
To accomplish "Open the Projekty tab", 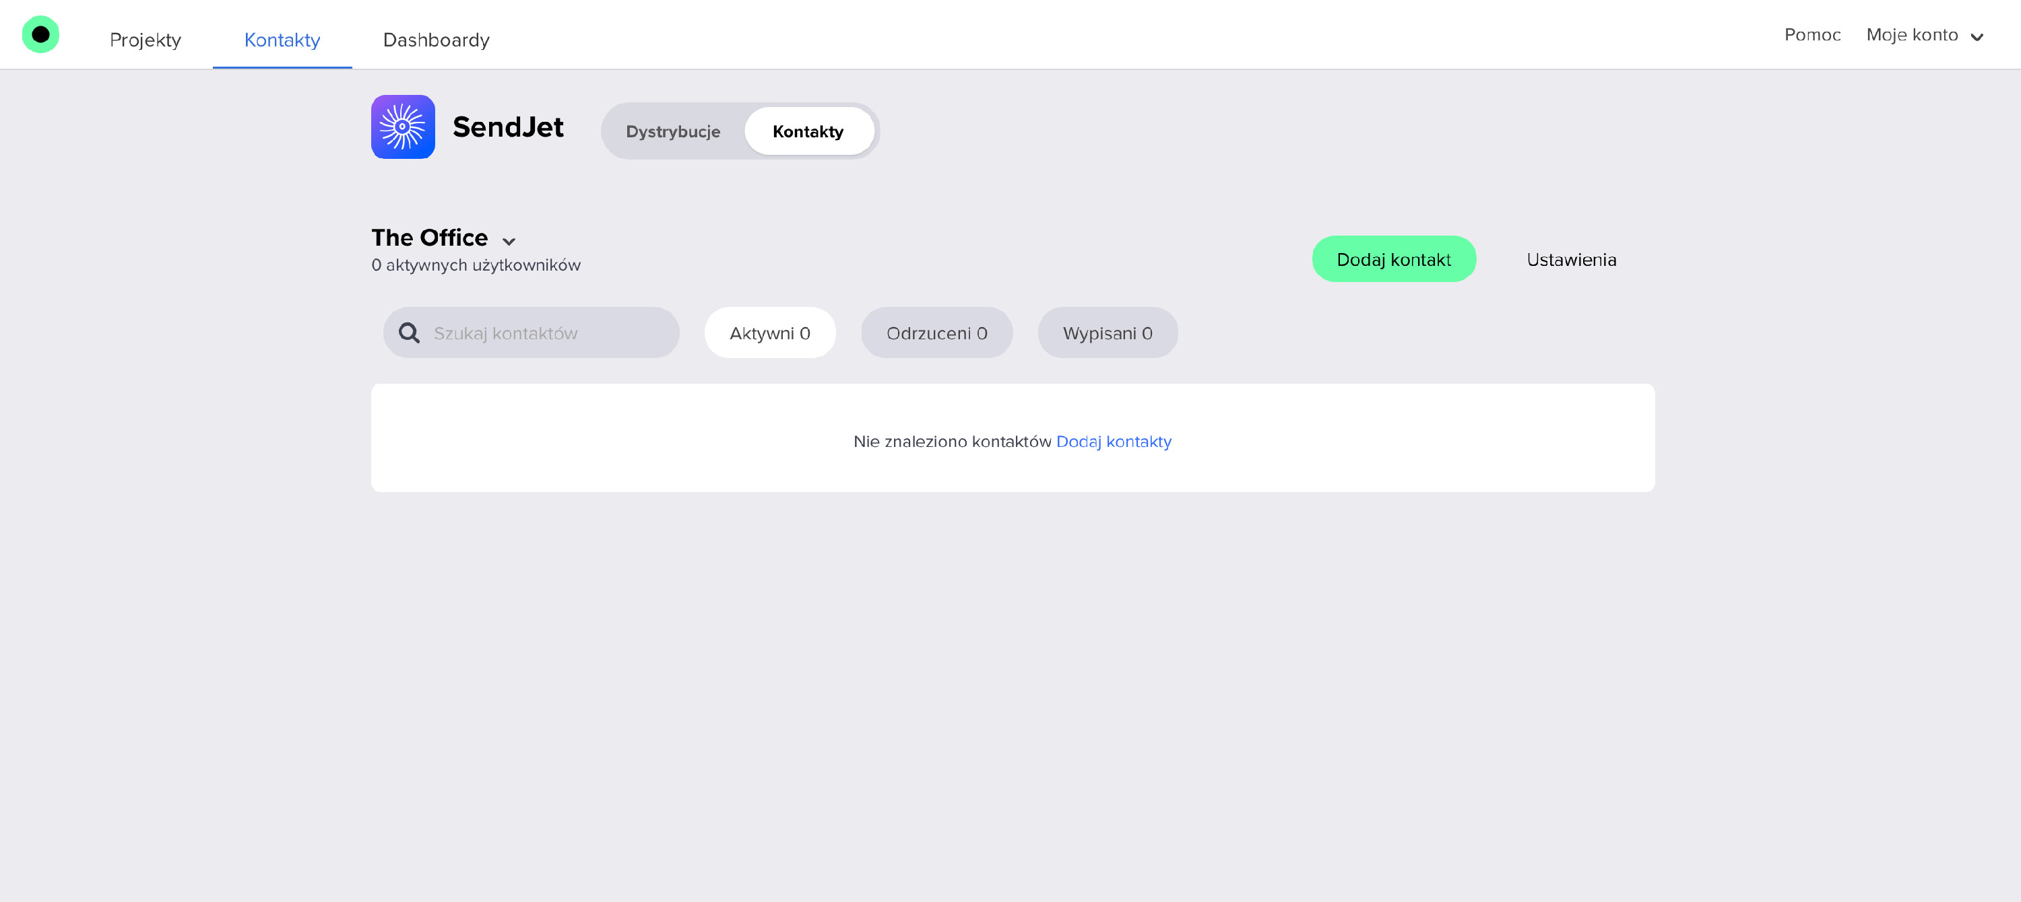I will pos(145,40).
